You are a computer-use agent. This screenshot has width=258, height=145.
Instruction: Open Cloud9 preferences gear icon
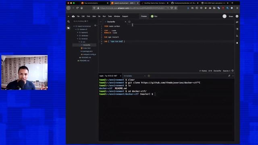click(x=237, y=16)
